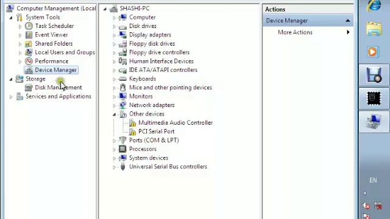Image resolution: width=390 pixels, height=219 pixels.
Task: Click the Monitors icon
Action: (122, 96)
